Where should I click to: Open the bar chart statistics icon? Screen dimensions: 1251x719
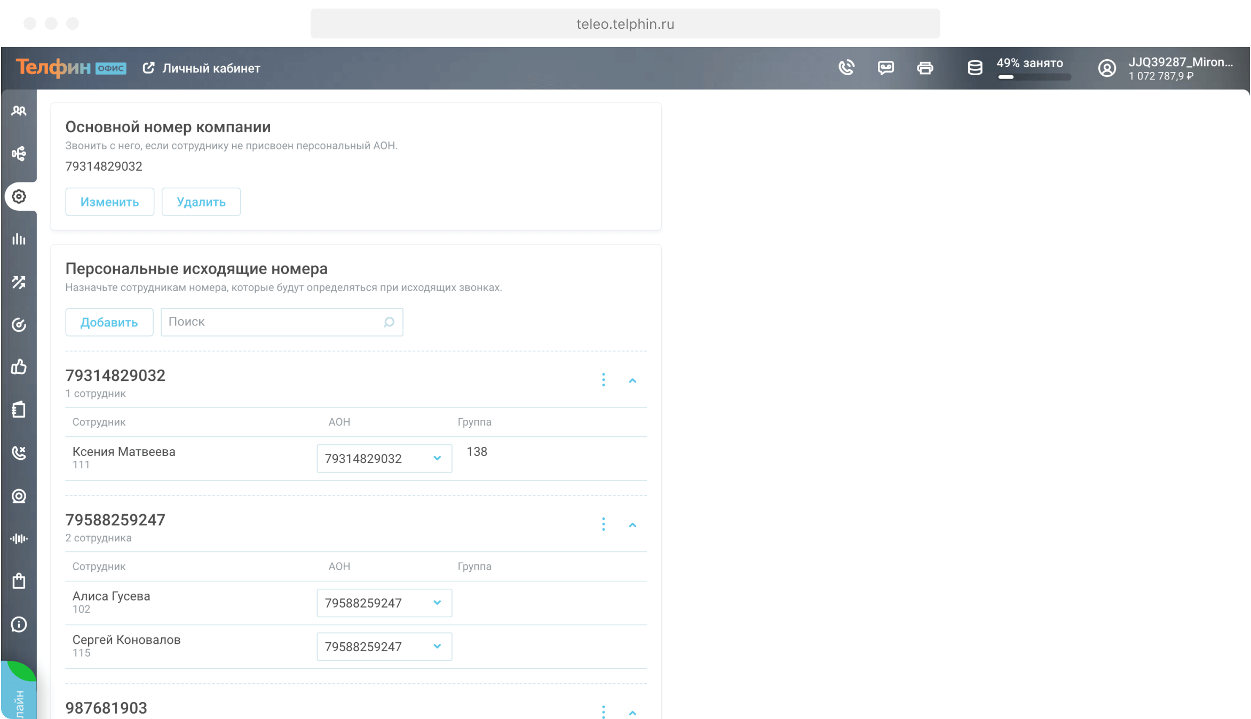(x=19, y=239)
